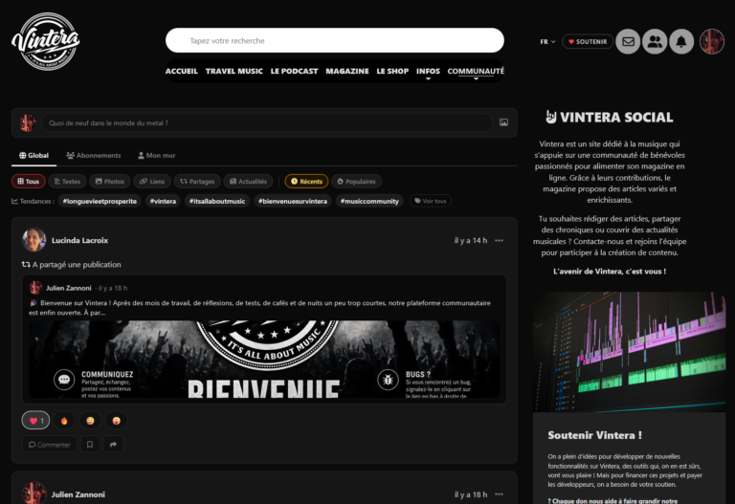Screen dimensions: 735x504
Task: Open Julien Zannoni's name in shared post
Action: 69,288
